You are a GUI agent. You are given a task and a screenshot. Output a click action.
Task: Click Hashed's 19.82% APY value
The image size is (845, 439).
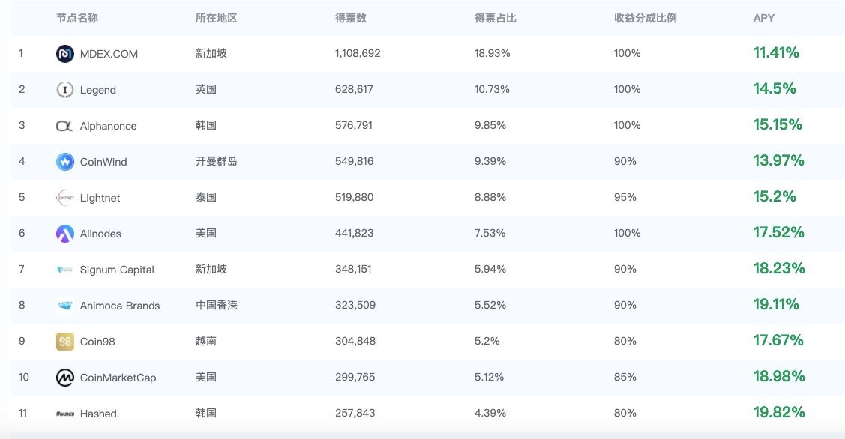tap(779, 412)
